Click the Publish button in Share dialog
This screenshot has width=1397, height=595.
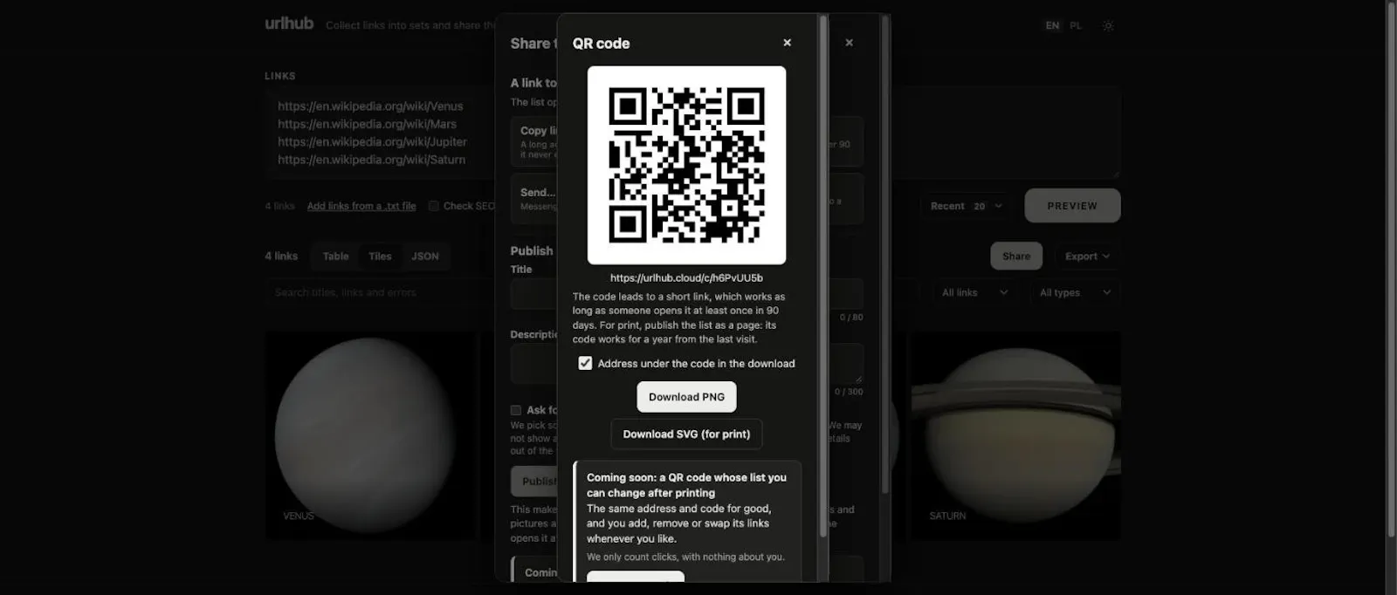(533, 481)
